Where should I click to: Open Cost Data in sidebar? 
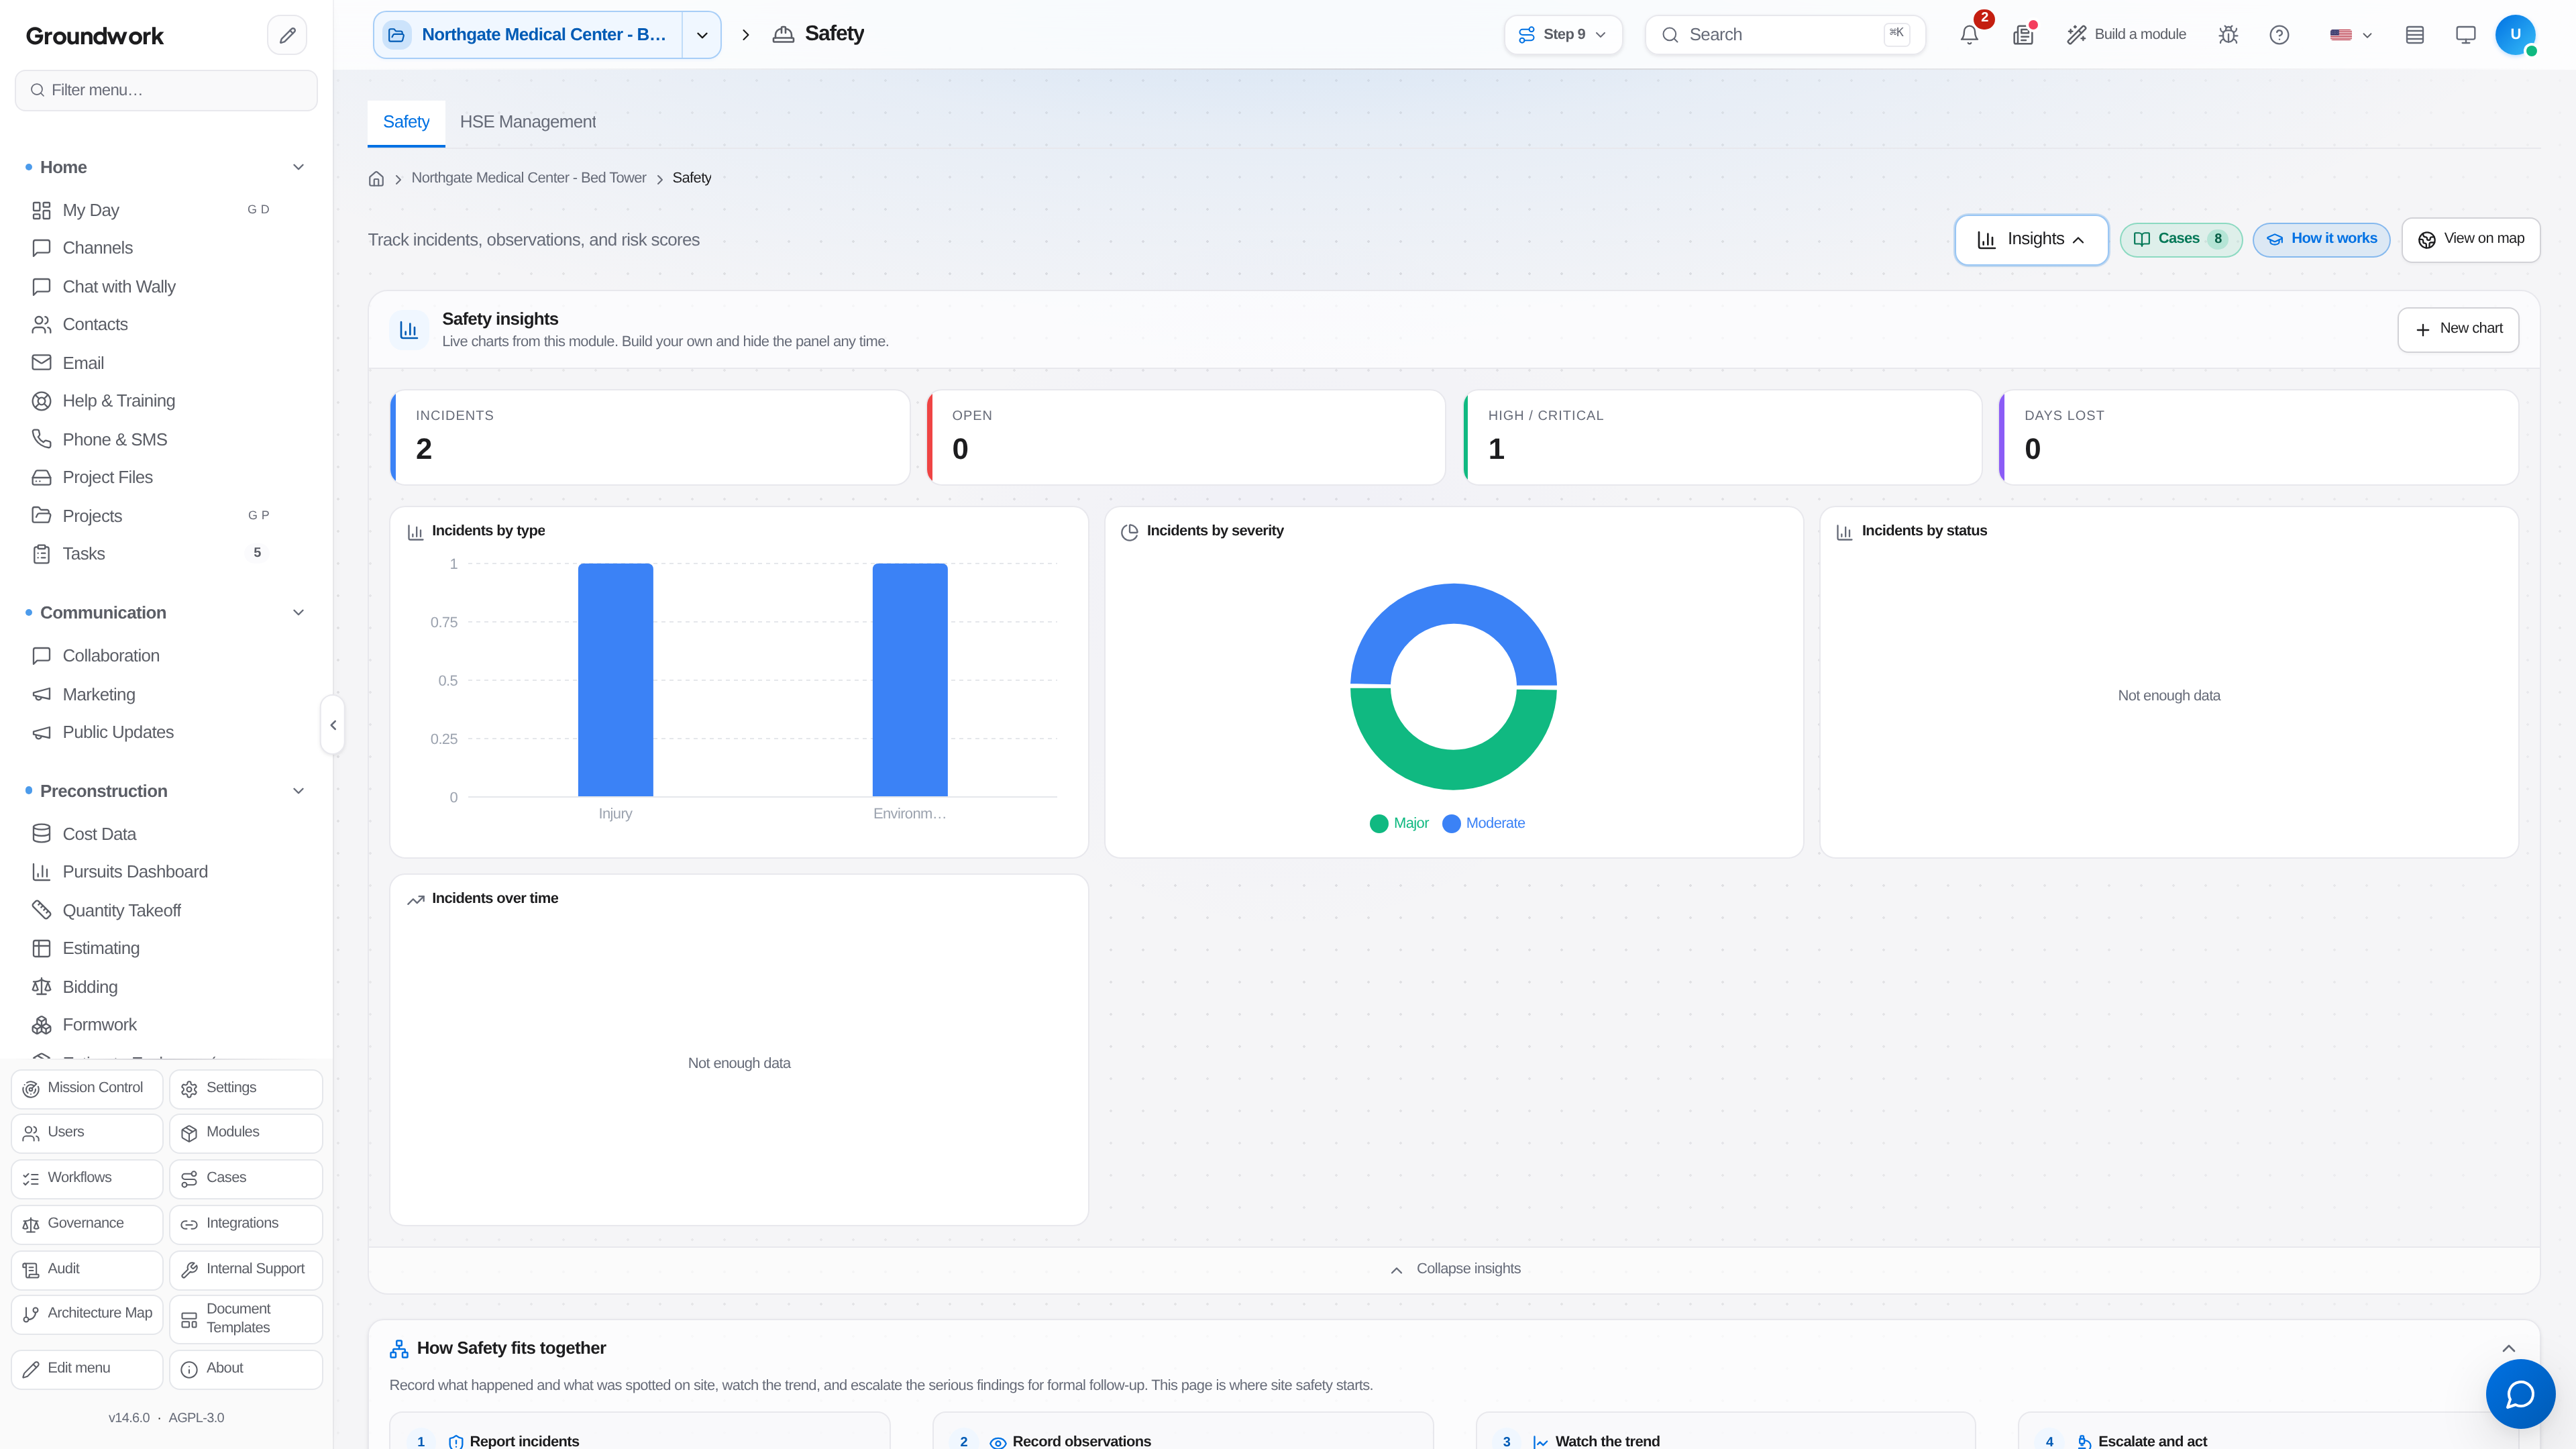150,834
